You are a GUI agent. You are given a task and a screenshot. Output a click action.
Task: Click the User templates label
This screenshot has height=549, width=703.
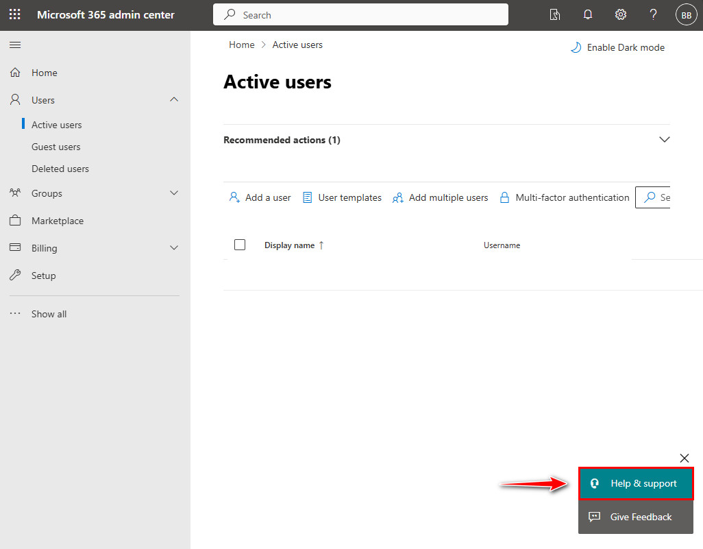(x=349, y=197)
